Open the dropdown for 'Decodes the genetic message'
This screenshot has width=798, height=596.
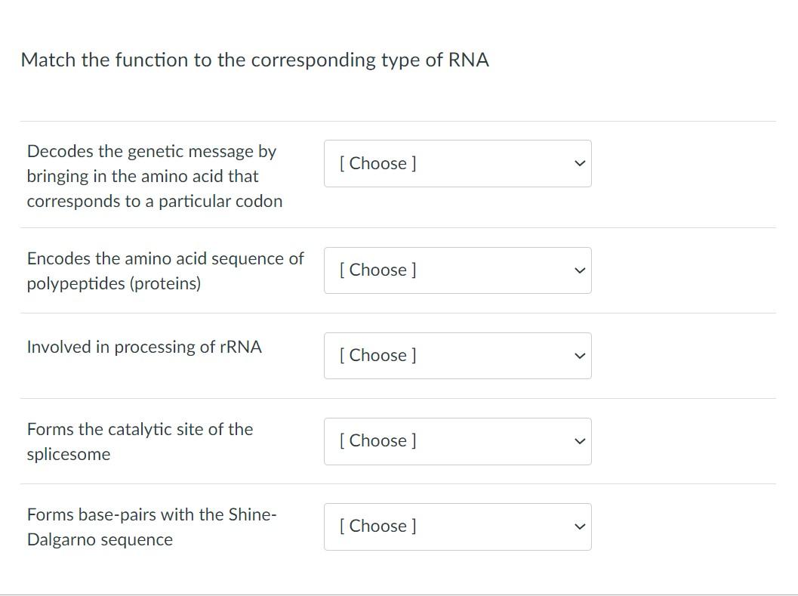point(457,163)
